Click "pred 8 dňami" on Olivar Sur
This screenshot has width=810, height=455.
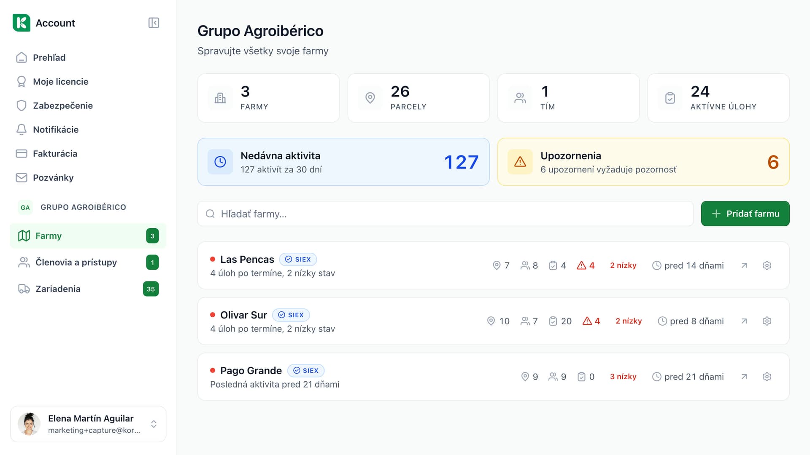tap(691, 321)
